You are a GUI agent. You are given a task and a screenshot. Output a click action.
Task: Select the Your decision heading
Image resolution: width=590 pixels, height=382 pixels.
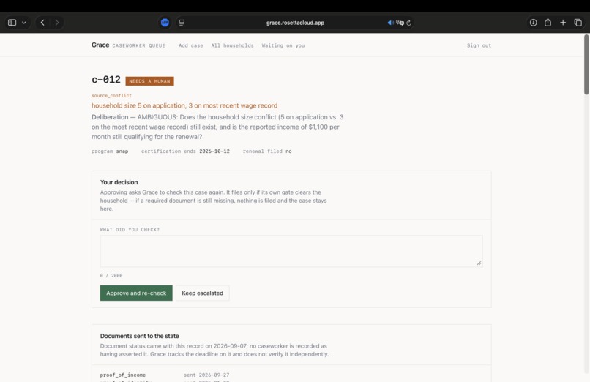click(119, 182)
